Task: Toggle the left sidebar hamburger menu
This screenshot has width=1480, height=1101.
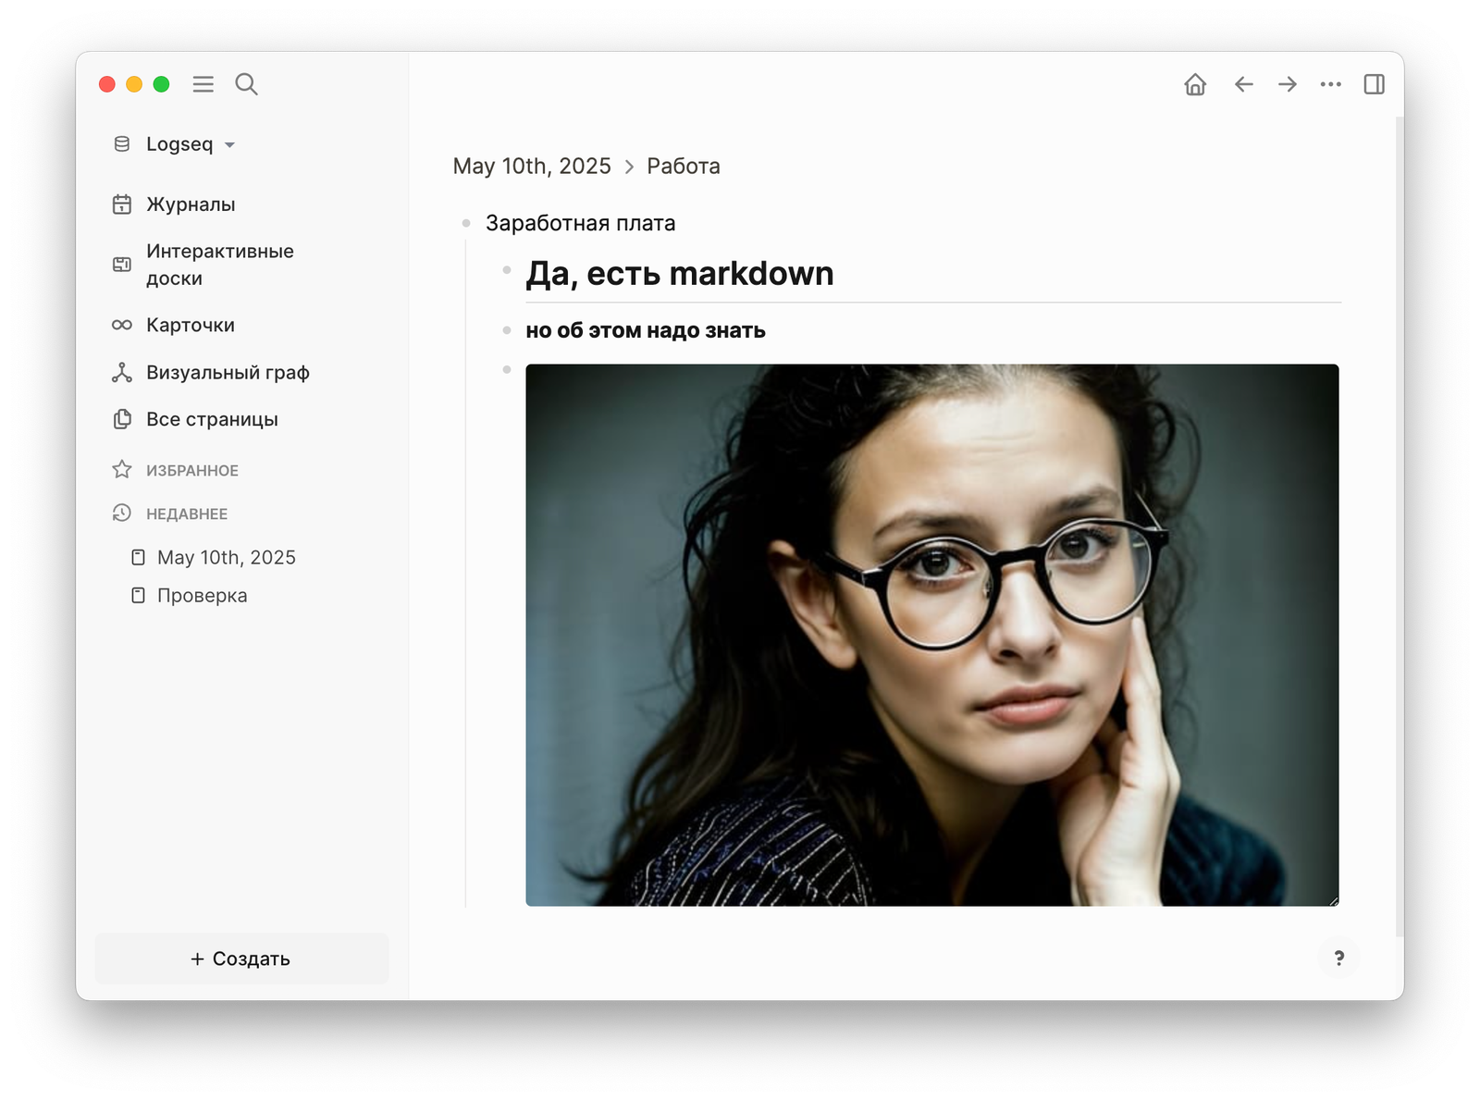Action: coord(203,84)
